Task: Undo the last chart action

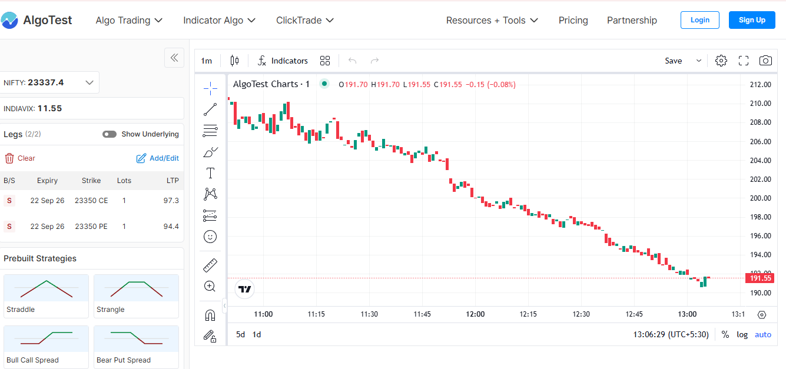Action: pos(353,61)
